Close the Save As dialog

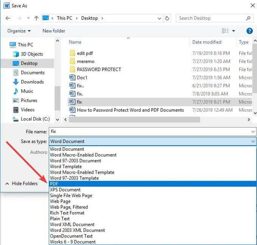(252, 6)
